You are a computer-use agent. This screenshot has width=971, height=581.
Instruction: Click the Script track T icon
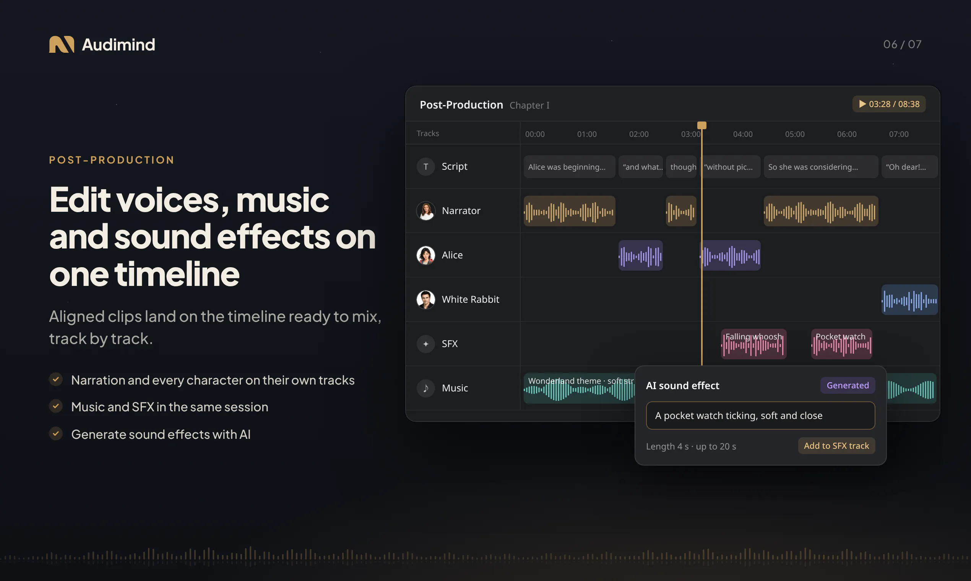coord(425,167)
